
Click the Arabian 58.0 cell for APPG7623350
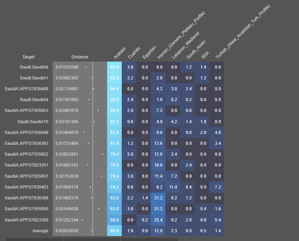point(114,220)
